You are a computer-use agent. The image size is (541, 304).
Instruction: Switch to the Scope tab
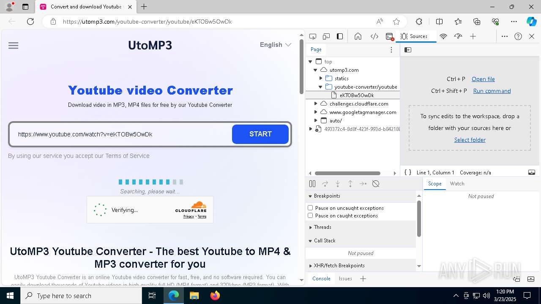pyautogui.click(x=434, y=184)
